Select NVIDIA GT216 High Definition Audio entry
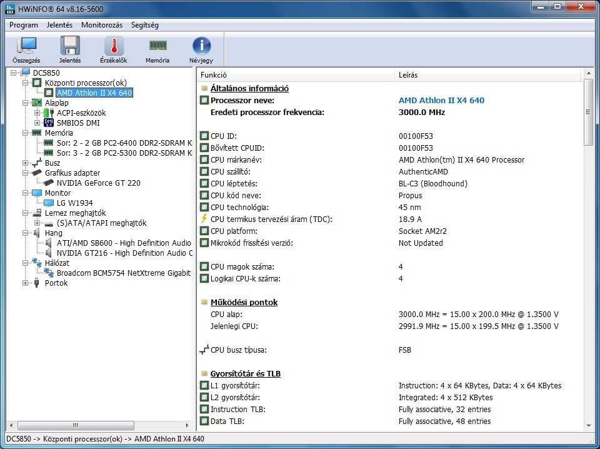The width and height of the screenshot is (600, 449). point(124,253)
